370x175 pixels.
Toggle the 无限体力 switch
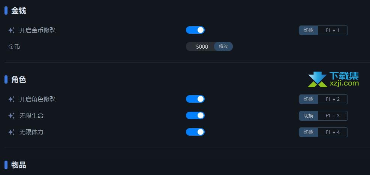click(x=195, y=132)
